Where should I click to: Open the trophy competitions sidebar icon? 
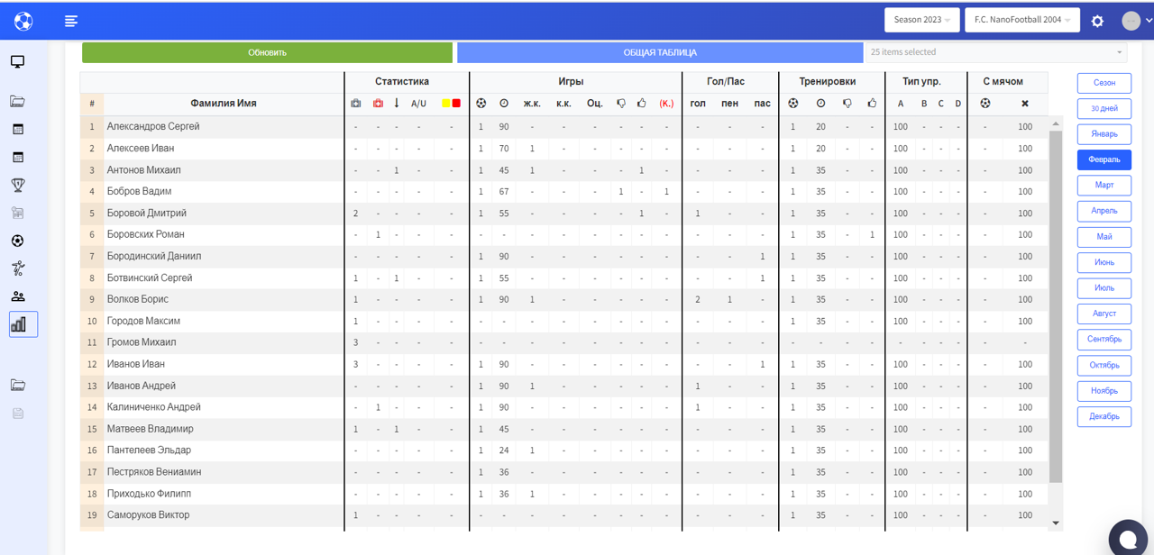(x=18, y=185)
